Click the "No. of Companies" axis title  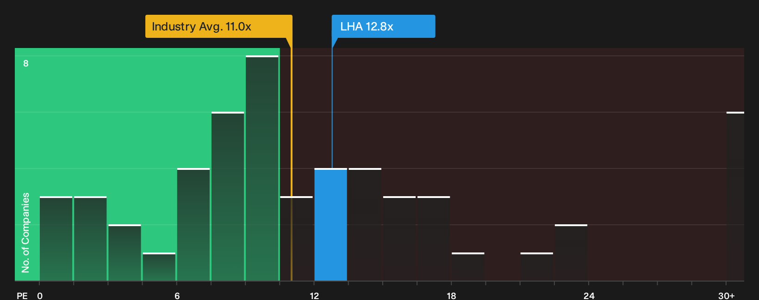[25, 232]
